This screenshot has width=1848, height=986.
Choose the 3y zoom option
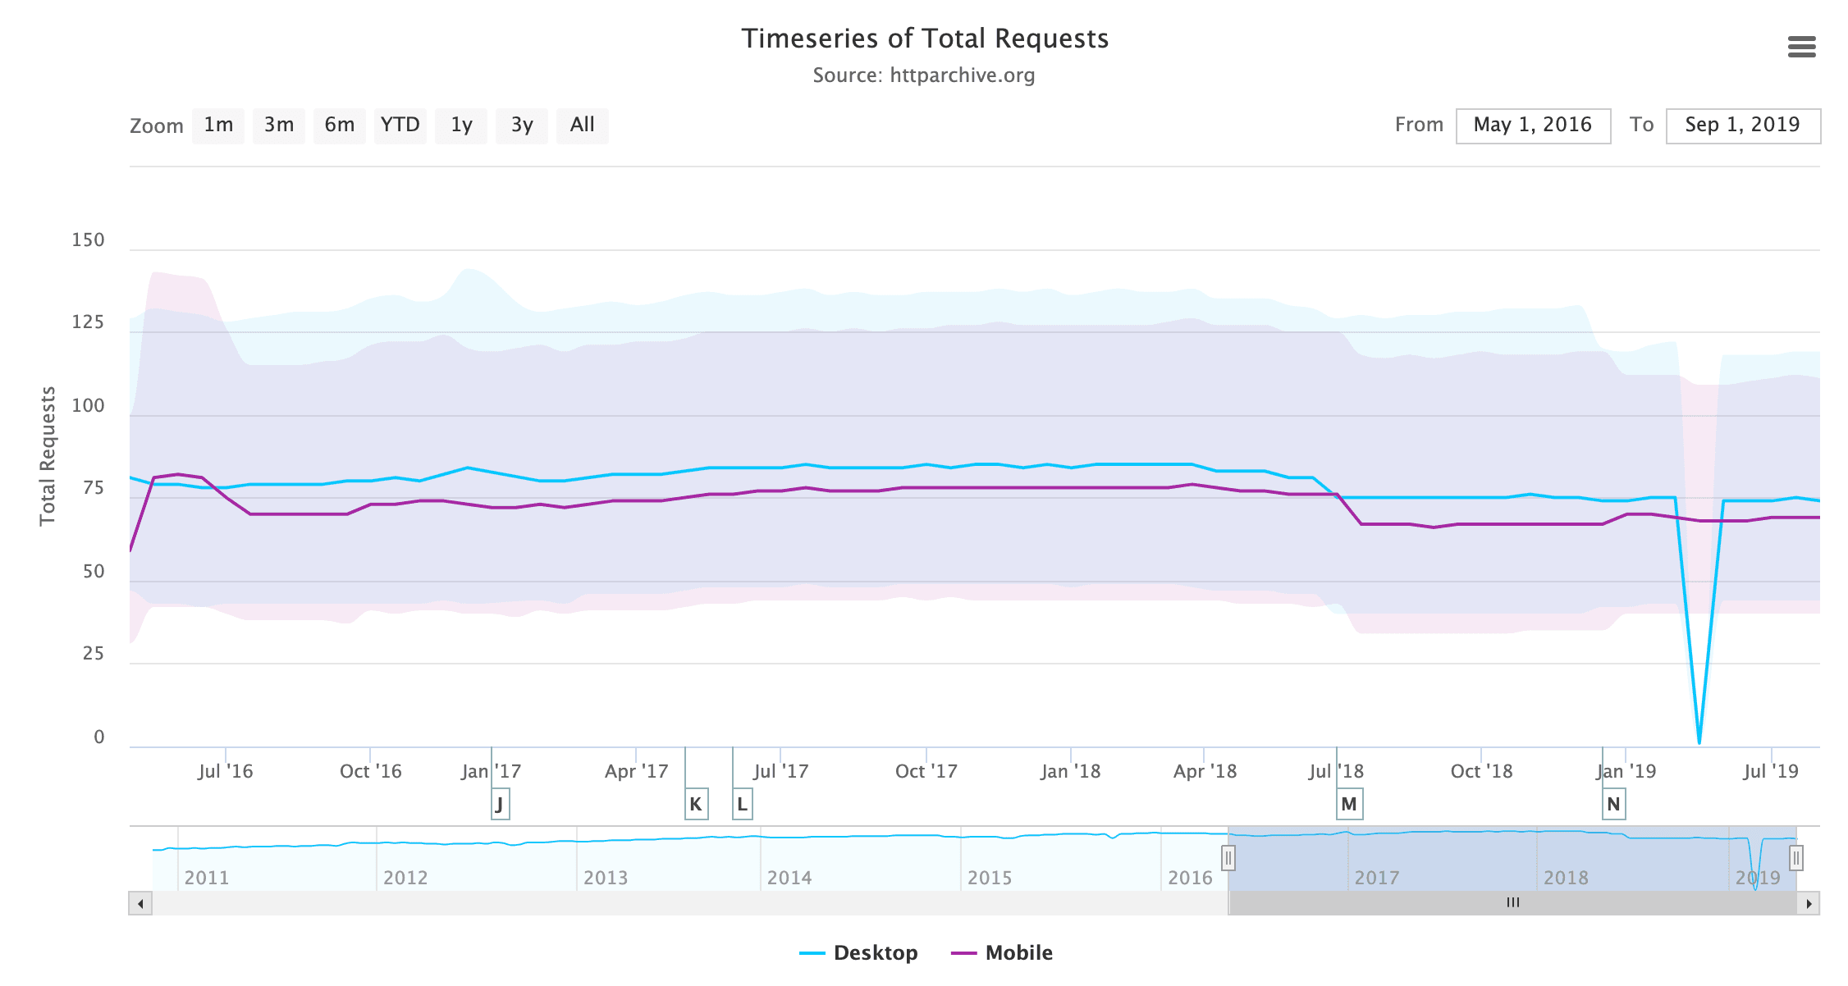[522, 126]
